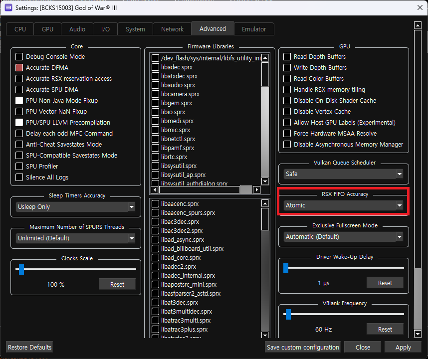This screenshot has height=359, width=428.
Task: Open Exclusive Fullscreen Mode dropdown
Action: point(343,236)
